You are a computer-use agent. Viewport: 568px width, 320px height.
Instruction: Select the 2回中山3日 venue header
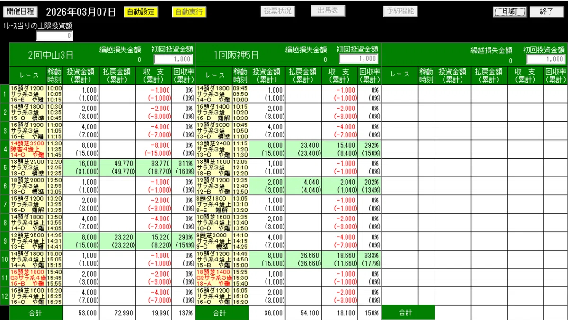pyautogui.click(x=50, y=55)
